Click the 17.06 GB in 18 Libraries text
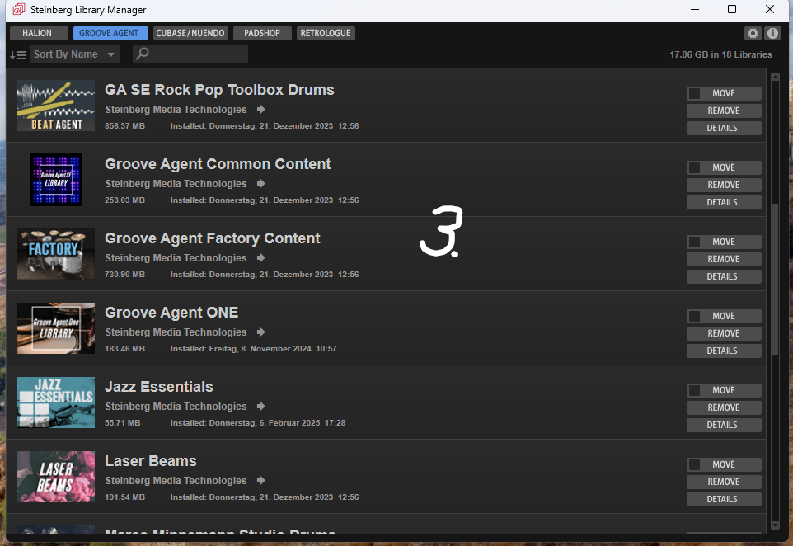 (720, 54)
